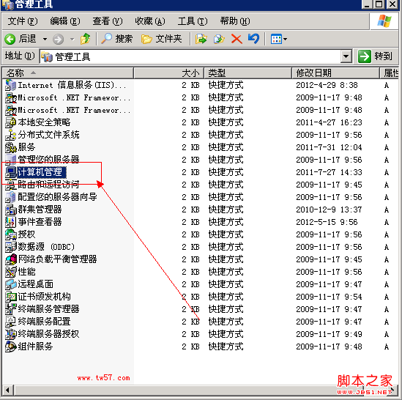Click the date 2011-7-31 12:04
The height and width of the screenshot is (400, 402).
[329, 147]
